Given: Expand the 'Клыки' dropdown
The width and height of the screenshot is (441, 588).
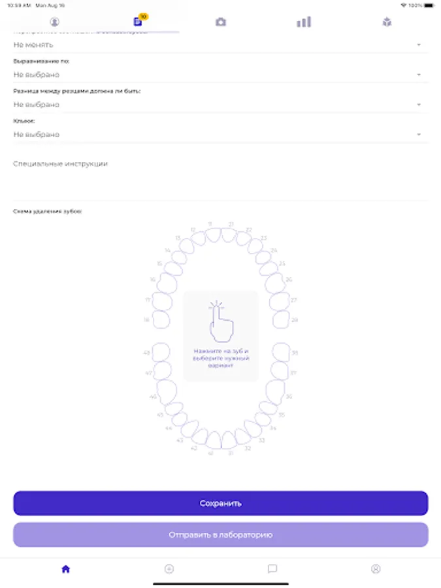Looking at the screenshot, I should [x=220, y=135].
